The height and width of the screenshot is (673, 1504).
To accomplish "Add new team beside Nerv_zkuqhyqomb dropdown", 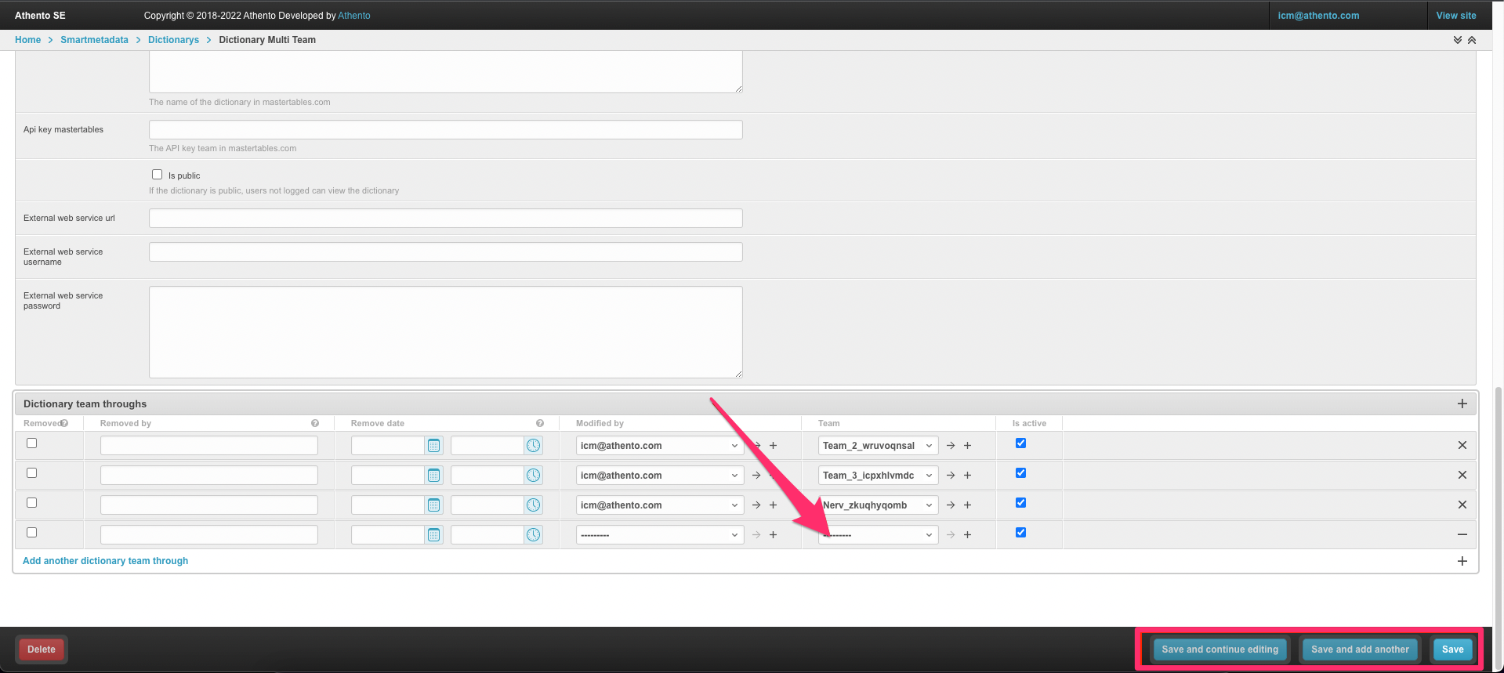I will point(967,505).
